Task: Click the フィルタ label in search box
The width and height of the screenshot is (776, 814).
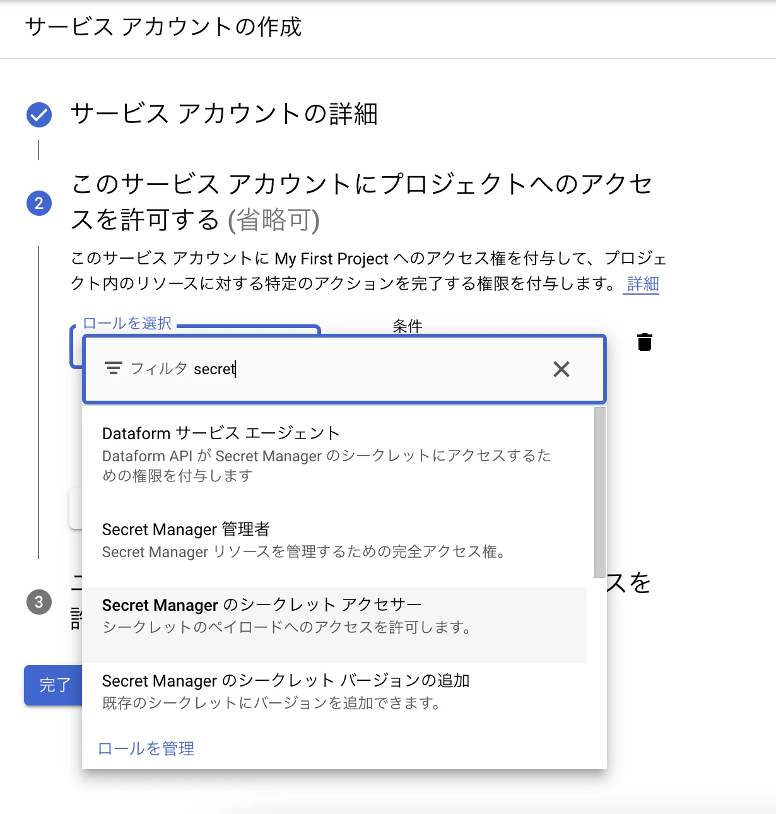Action: [158, 369]
